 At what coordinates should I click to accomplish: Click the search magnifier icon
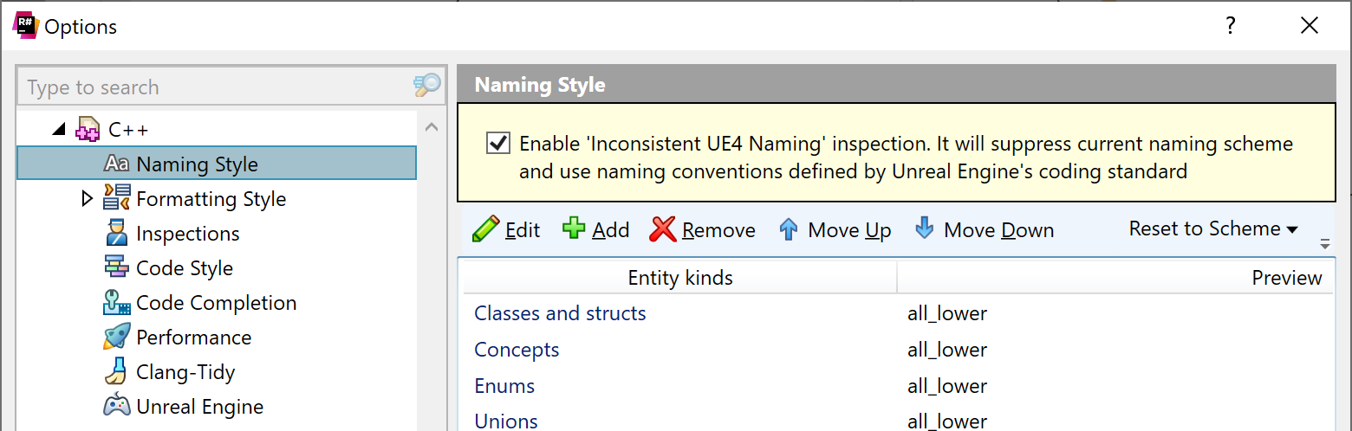427,86
